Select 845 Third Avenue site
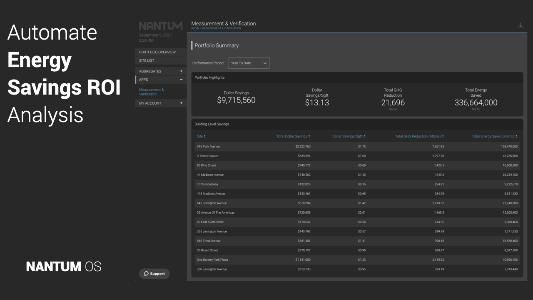The image size is (533, 300). (x=209, y=241)
